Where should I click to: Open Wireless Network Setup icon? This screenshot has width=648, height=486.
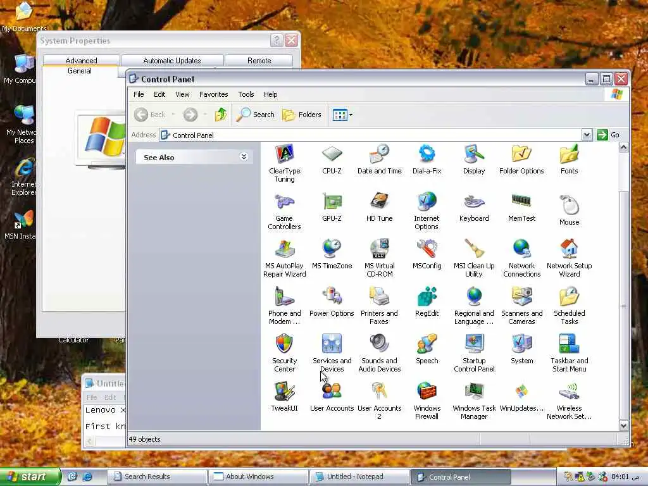(x=569, y=401)
